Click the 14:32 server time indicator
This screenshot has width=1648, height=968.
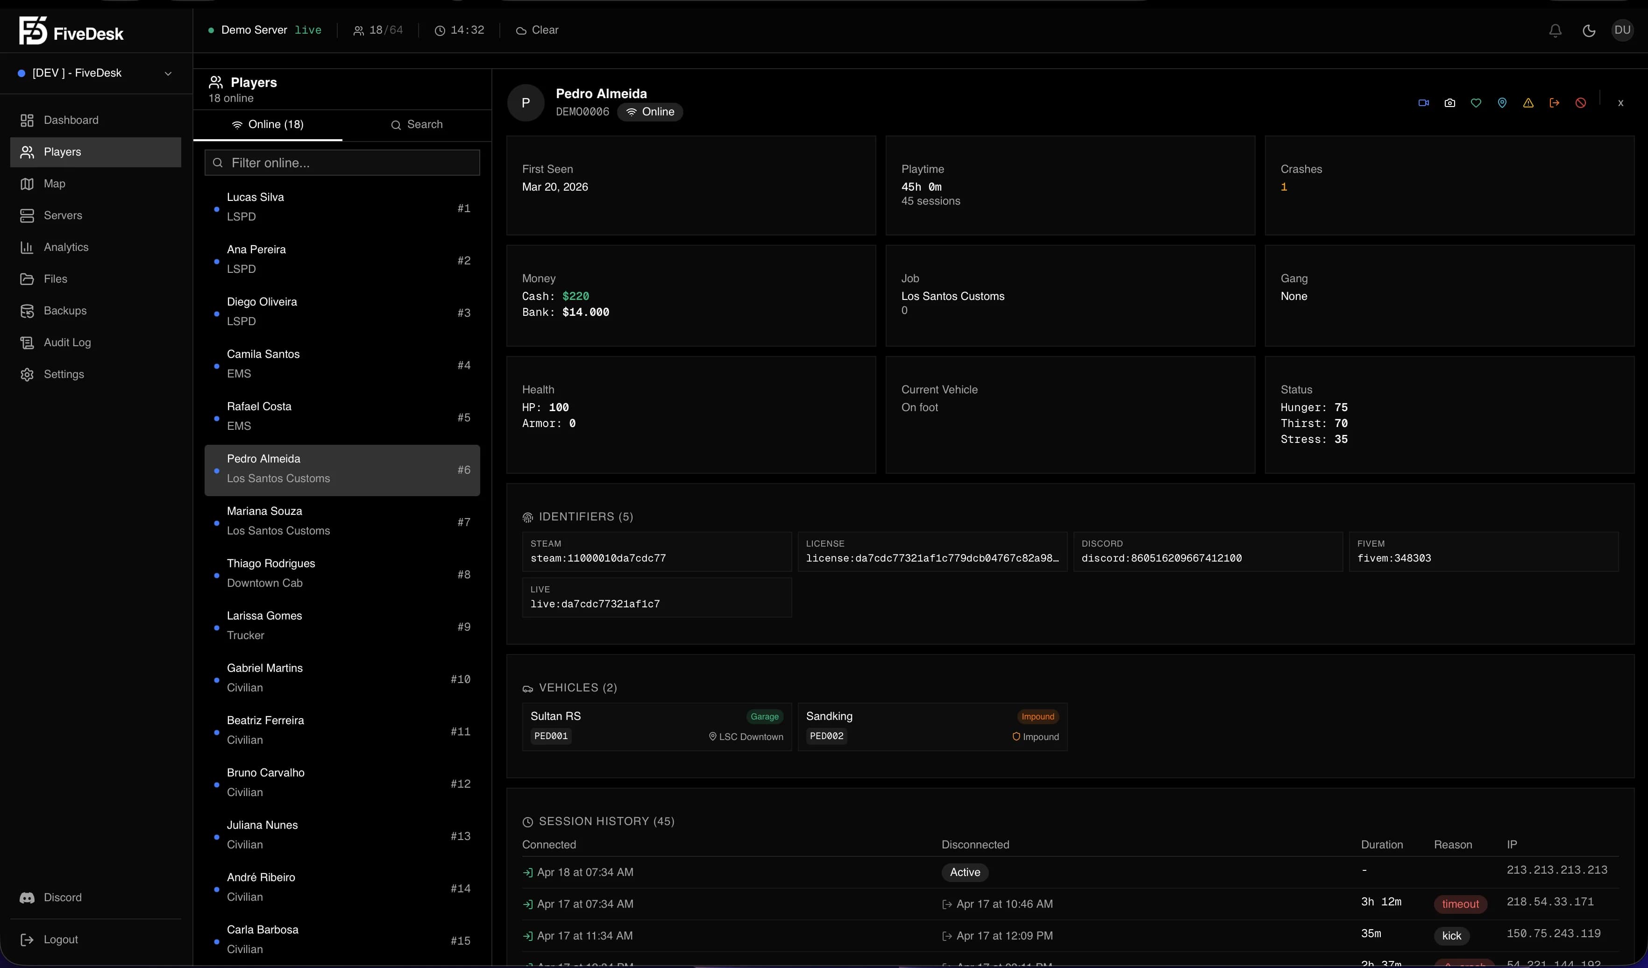point(459,30)
